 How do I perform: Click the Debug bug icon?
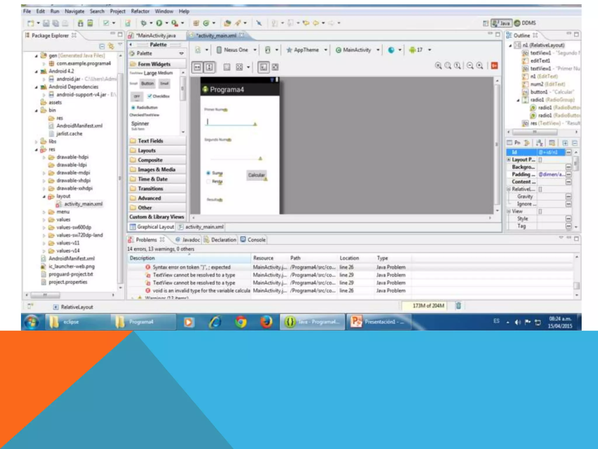coord(143,23)
